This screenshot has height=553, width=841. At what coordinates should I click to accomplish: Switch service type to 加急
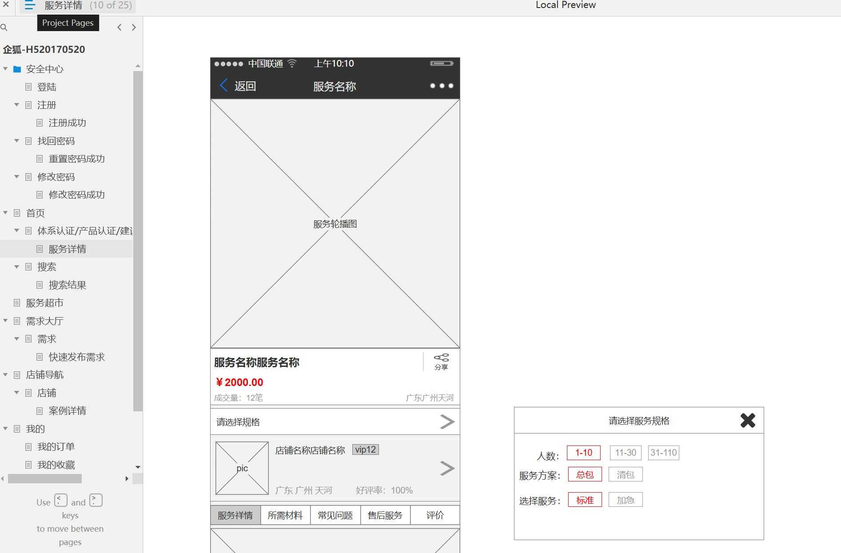626,499
